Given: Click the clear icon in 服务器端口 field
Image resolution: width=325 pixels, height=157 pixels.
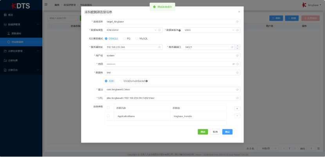Looking at the screenshot, I should click(x=232, y=47).
